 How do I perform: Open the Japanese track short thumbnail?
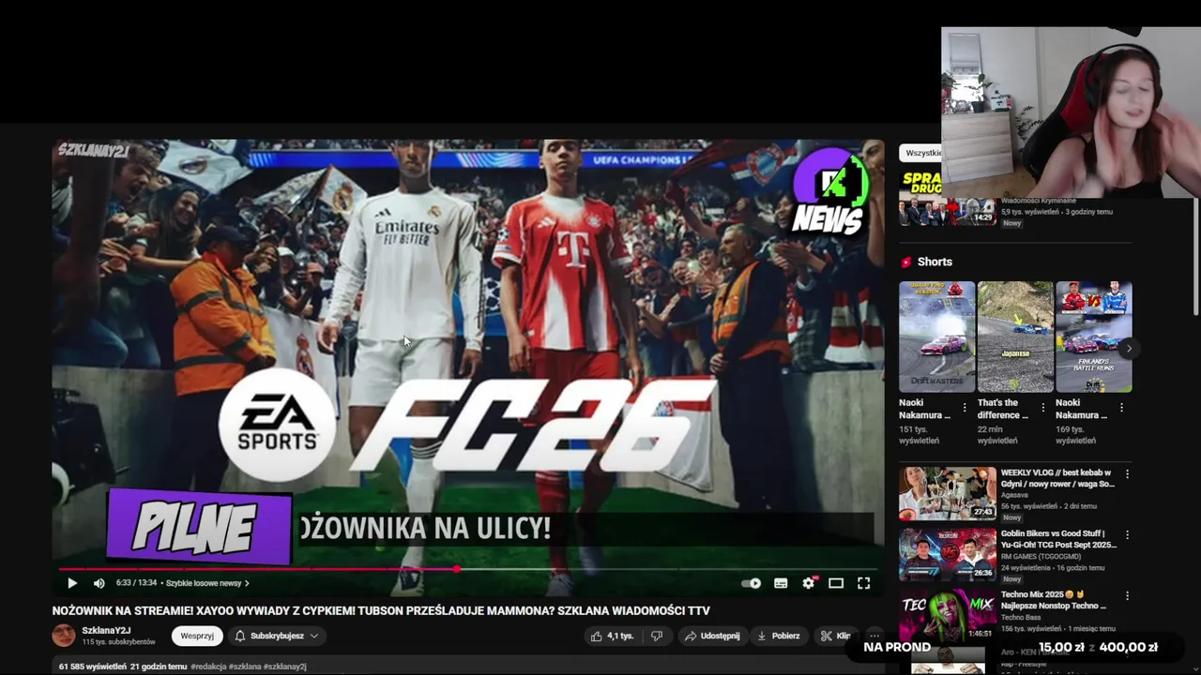click(1015, 337)
